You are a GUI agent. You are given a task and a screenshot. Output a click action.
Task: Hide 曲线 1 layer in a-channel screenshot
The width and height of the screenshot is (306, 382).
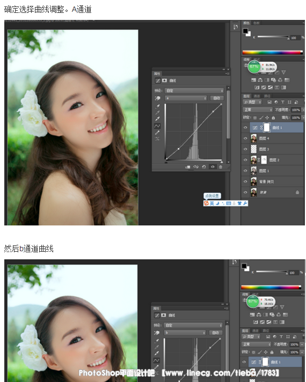click(x=245, y=128)
